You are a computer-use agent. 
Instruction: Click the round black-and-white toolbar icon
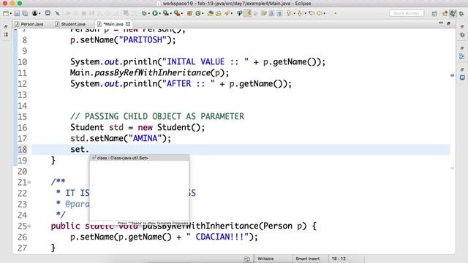[x=34, y=13]
